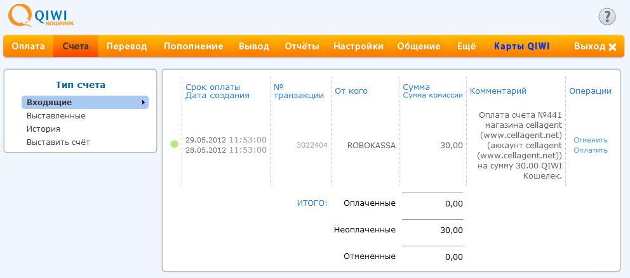Click the X icon next to Выход
Screen dimensions: 630x278
tap(612, 47)
